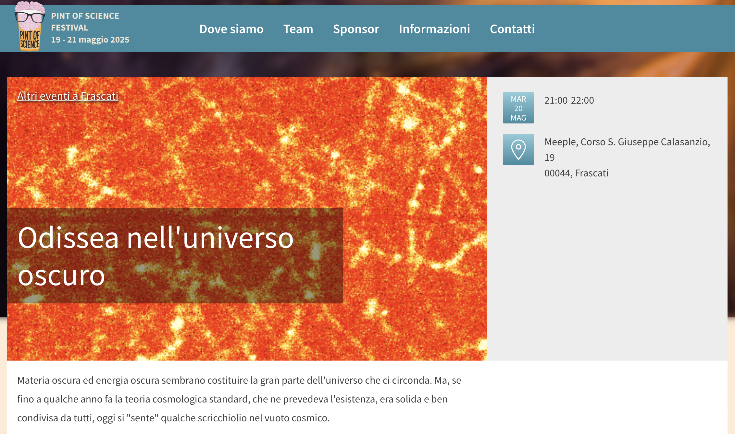Click the Pint of Science brain logo
The image size is (735, 434).
pyautogui.click(x=29, y=27)
